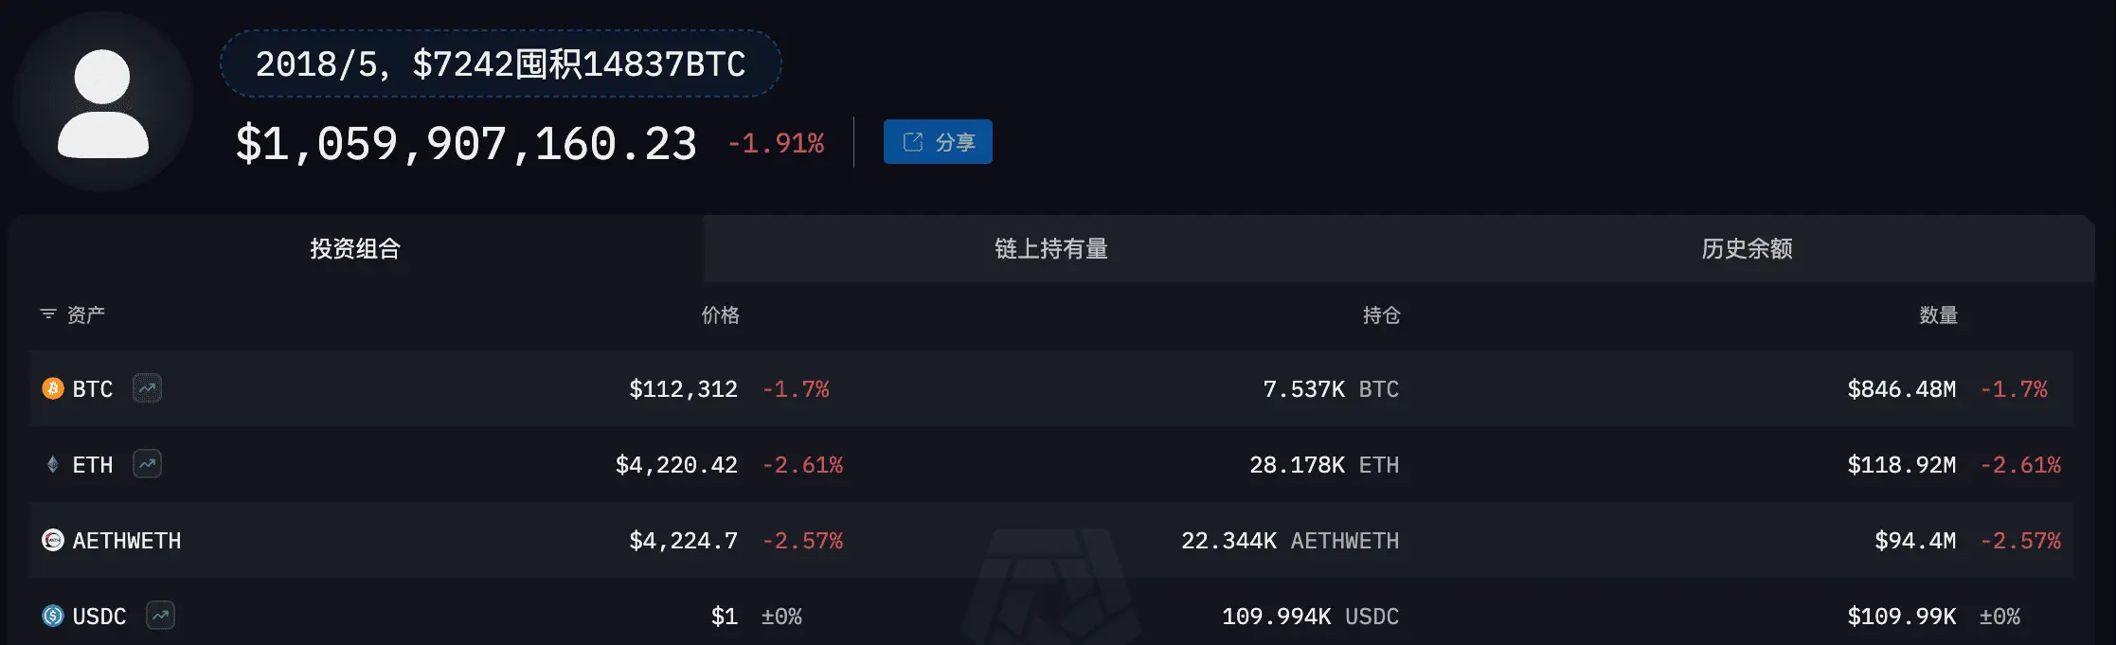Sort by the 价格 column header
This screenshot has height=645, width=2116.
(720, 314)
